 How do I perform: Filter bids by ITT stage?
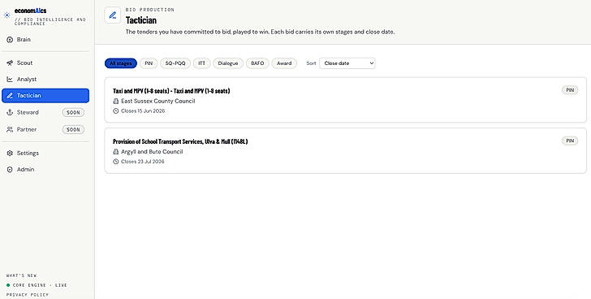(201, 63)
